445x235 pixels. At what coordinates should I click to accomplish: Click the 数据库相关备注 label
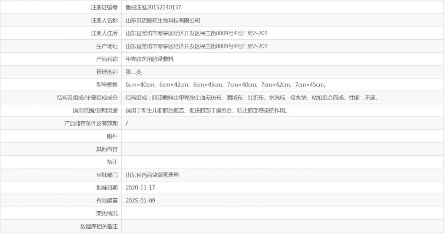[x=99, y=226]
